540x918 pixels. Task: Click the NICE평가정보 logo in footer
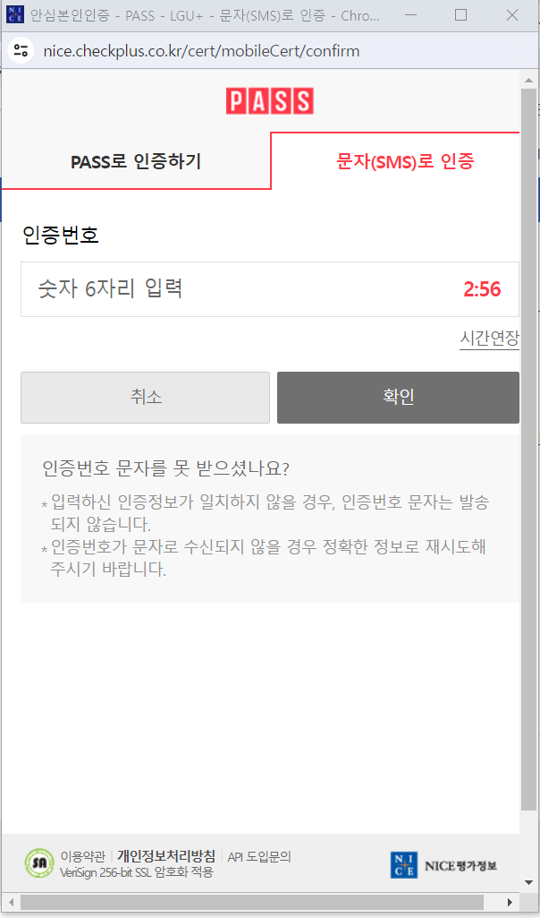[x=443, y=865]
